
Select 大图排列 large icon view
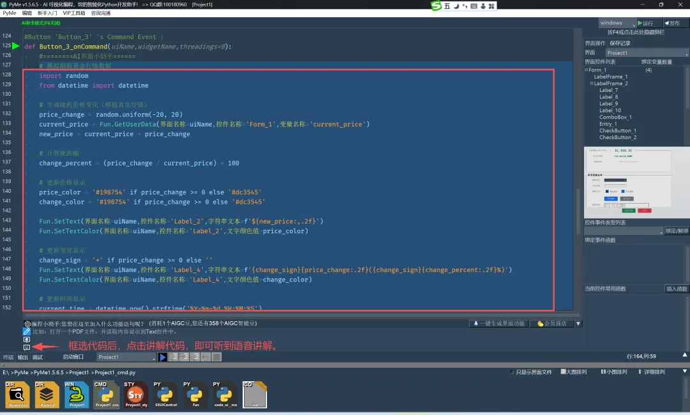[574, 372]
